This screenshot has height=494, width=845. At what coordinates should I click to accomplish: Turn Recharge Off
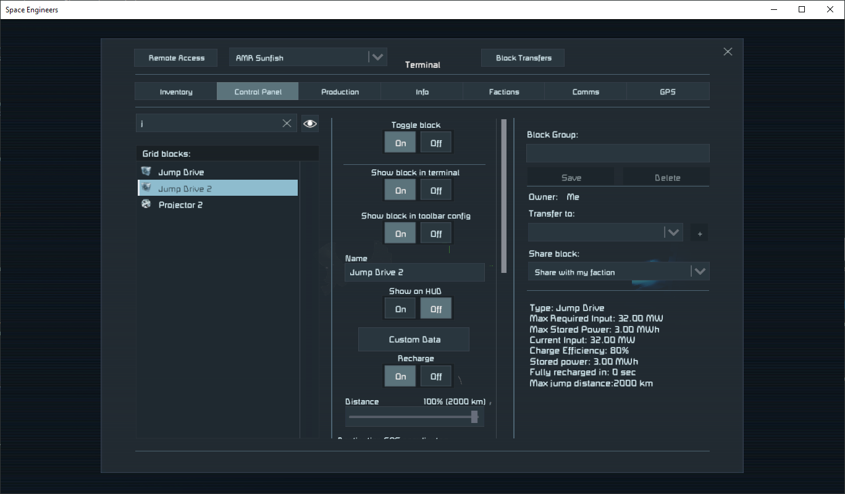436,376
